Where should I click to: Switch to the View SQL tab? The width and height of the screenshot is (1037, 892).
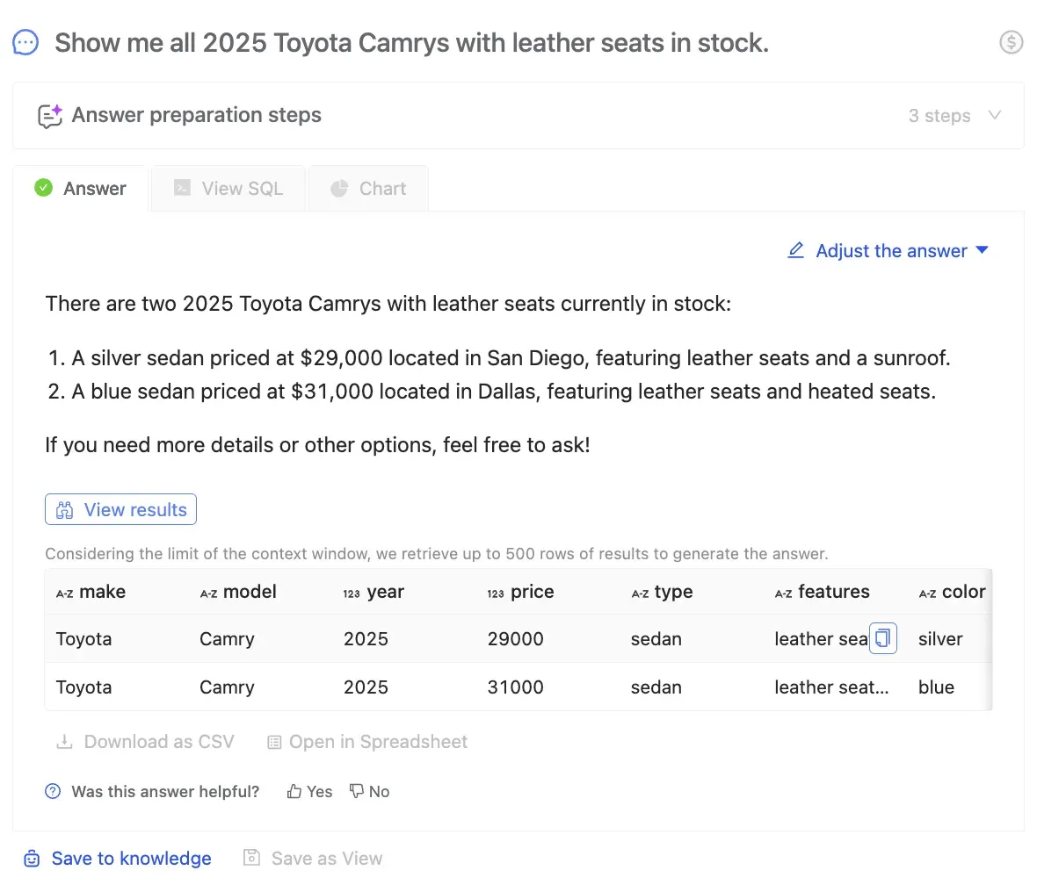[x=228, y=189]
